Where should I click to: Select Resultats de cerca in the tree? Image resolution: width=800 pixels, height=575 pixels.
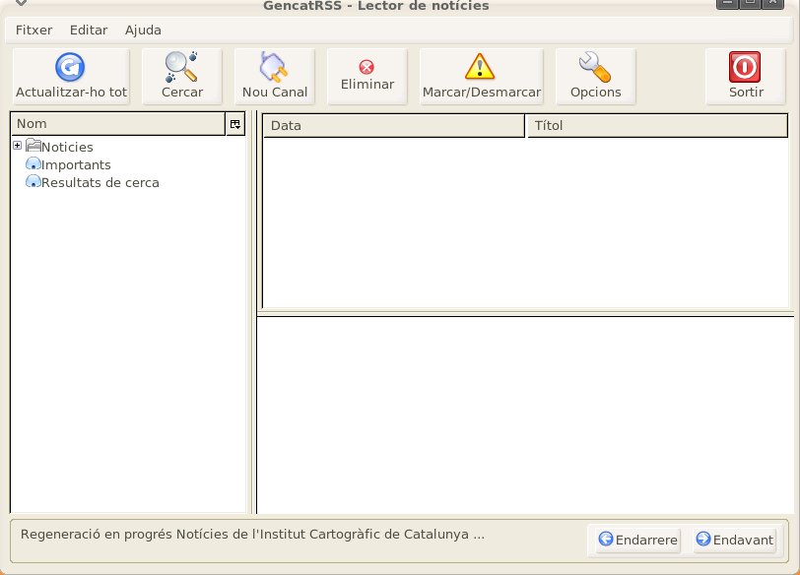(x=100, y=182)
